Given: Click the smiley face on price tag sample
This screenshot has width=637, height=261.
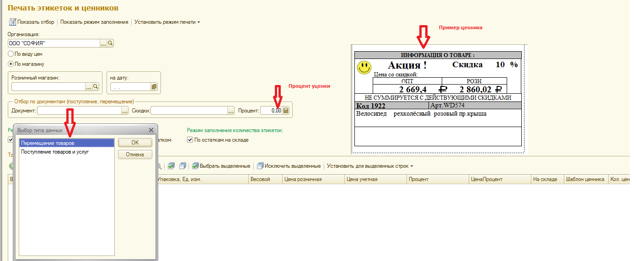Looking at the screenshot, I should pyautogui.click(x=364, y=68).
